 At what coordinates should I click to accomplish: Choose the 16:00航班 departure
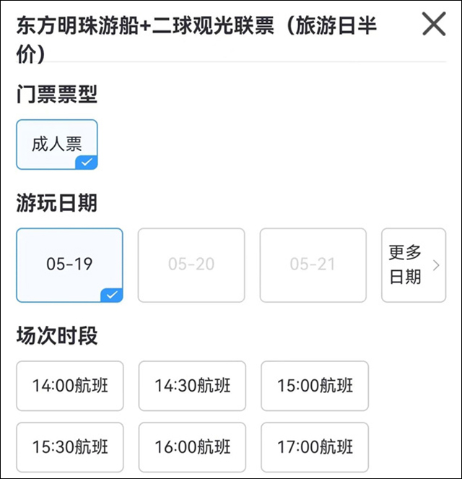[191, 447]
